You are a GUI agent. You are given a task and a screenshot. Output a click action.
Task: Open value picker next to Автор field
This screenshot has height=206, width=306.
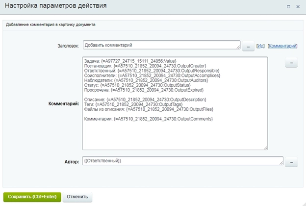click(291, 161)
